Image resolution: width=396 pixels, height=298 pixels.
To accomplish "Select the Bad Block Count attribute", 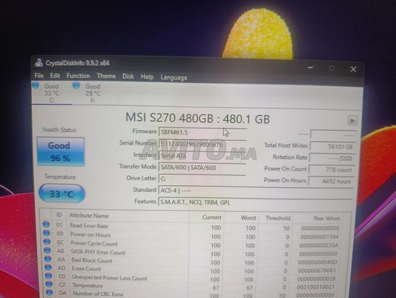I will coord(91,260).
